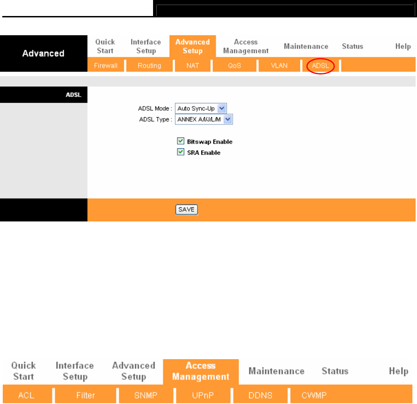
Task: Go to the VLAN sub-tab
Action: coord(279,65)
